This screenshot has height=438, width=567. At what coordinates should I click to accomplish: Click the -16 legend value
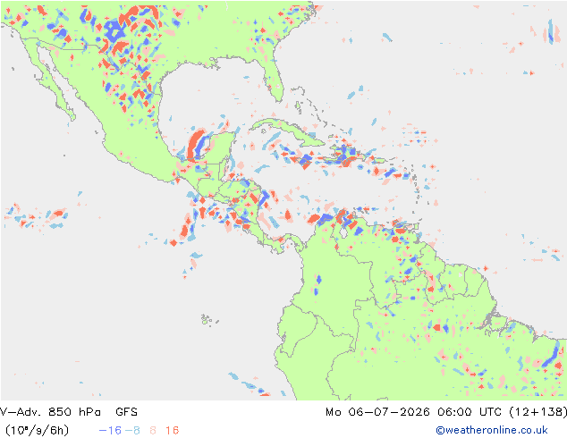(110, 431)
